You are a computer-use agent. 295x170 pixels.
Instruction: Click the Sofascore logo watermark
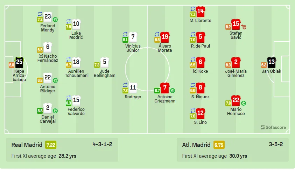coord(273,127)
